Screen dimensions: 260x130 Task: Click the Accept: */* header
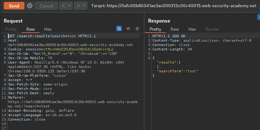[x=20, y=80]
